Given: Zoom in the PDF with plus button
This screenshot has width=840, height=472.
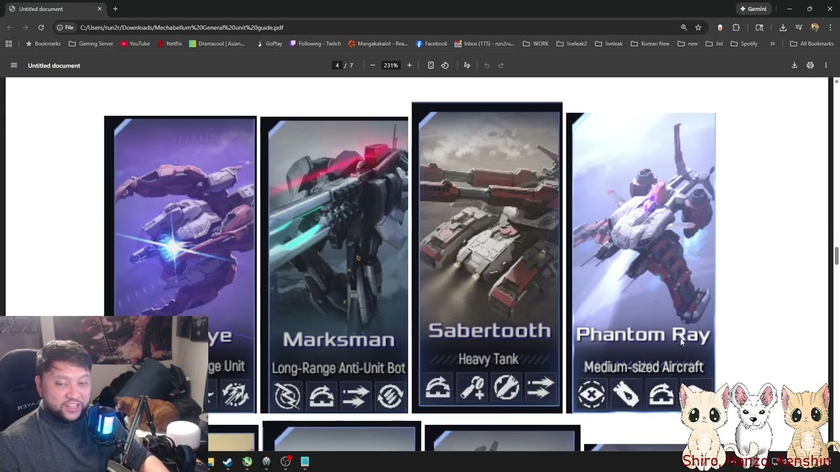Looking at the screenshot, I should pos(409,66).
